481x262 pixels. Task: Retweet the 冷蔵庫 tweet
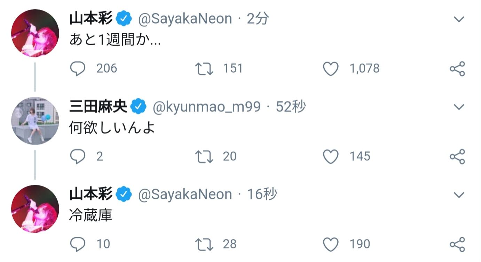pos(204,244)
